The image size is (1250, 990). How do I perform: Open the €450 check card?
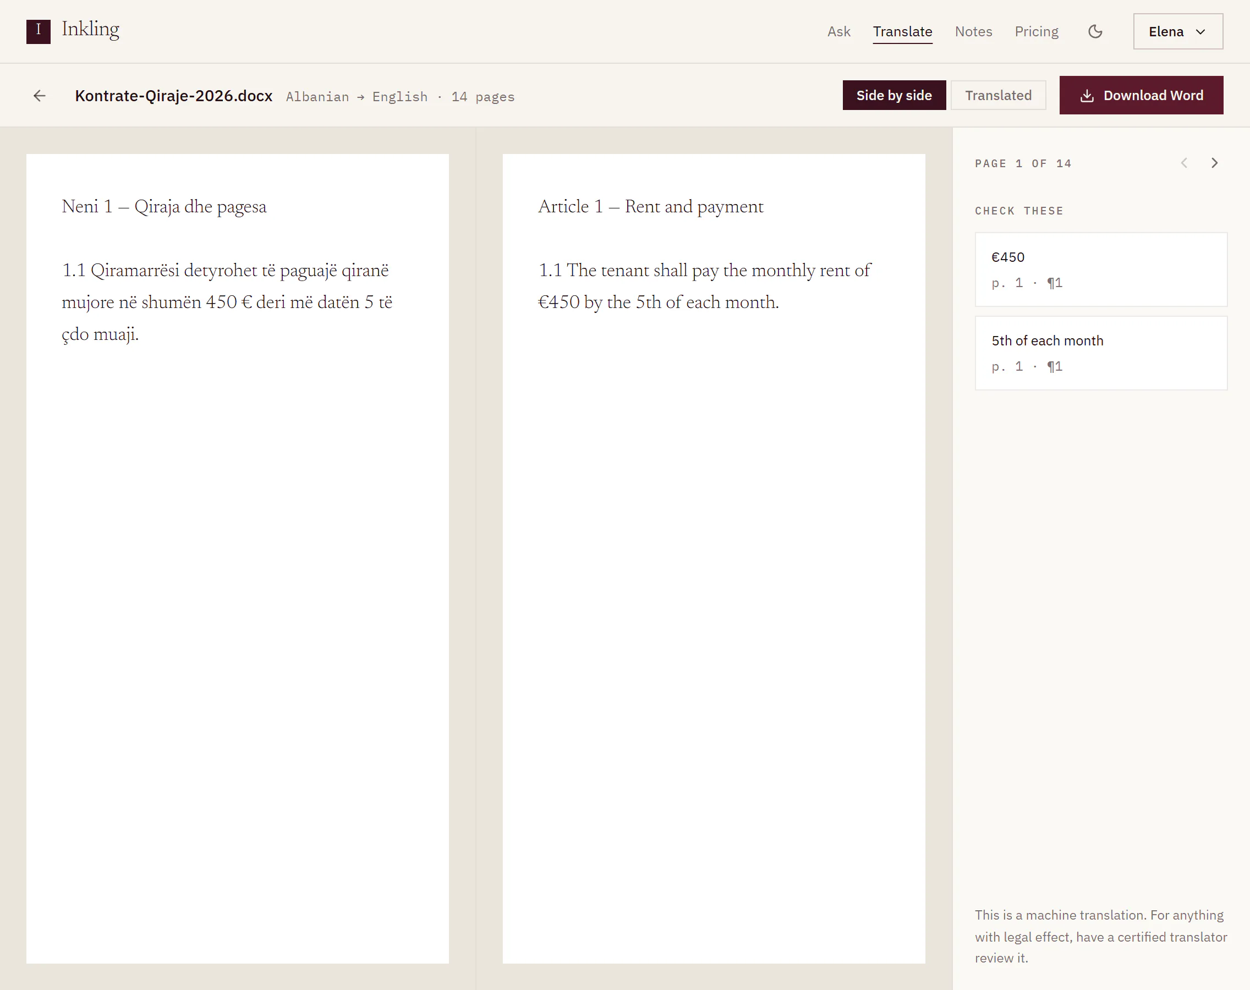[x=1100, y=269]
